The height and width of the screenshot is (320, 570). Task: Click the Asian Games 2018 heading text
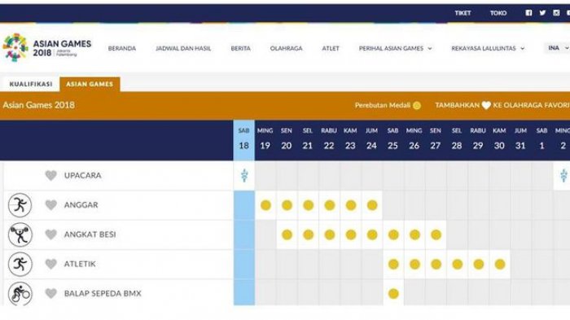[38, 105]
